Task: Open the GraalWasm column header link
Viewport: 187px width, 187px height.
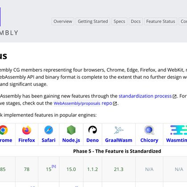Action: pyautogui.click(x=118, y=140)
